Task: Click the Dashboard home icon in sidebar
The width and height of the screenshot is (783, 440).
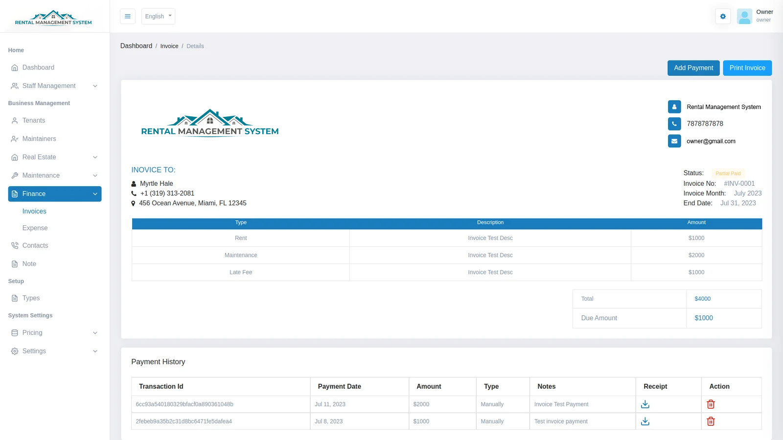Action: (x=15, y=67)
